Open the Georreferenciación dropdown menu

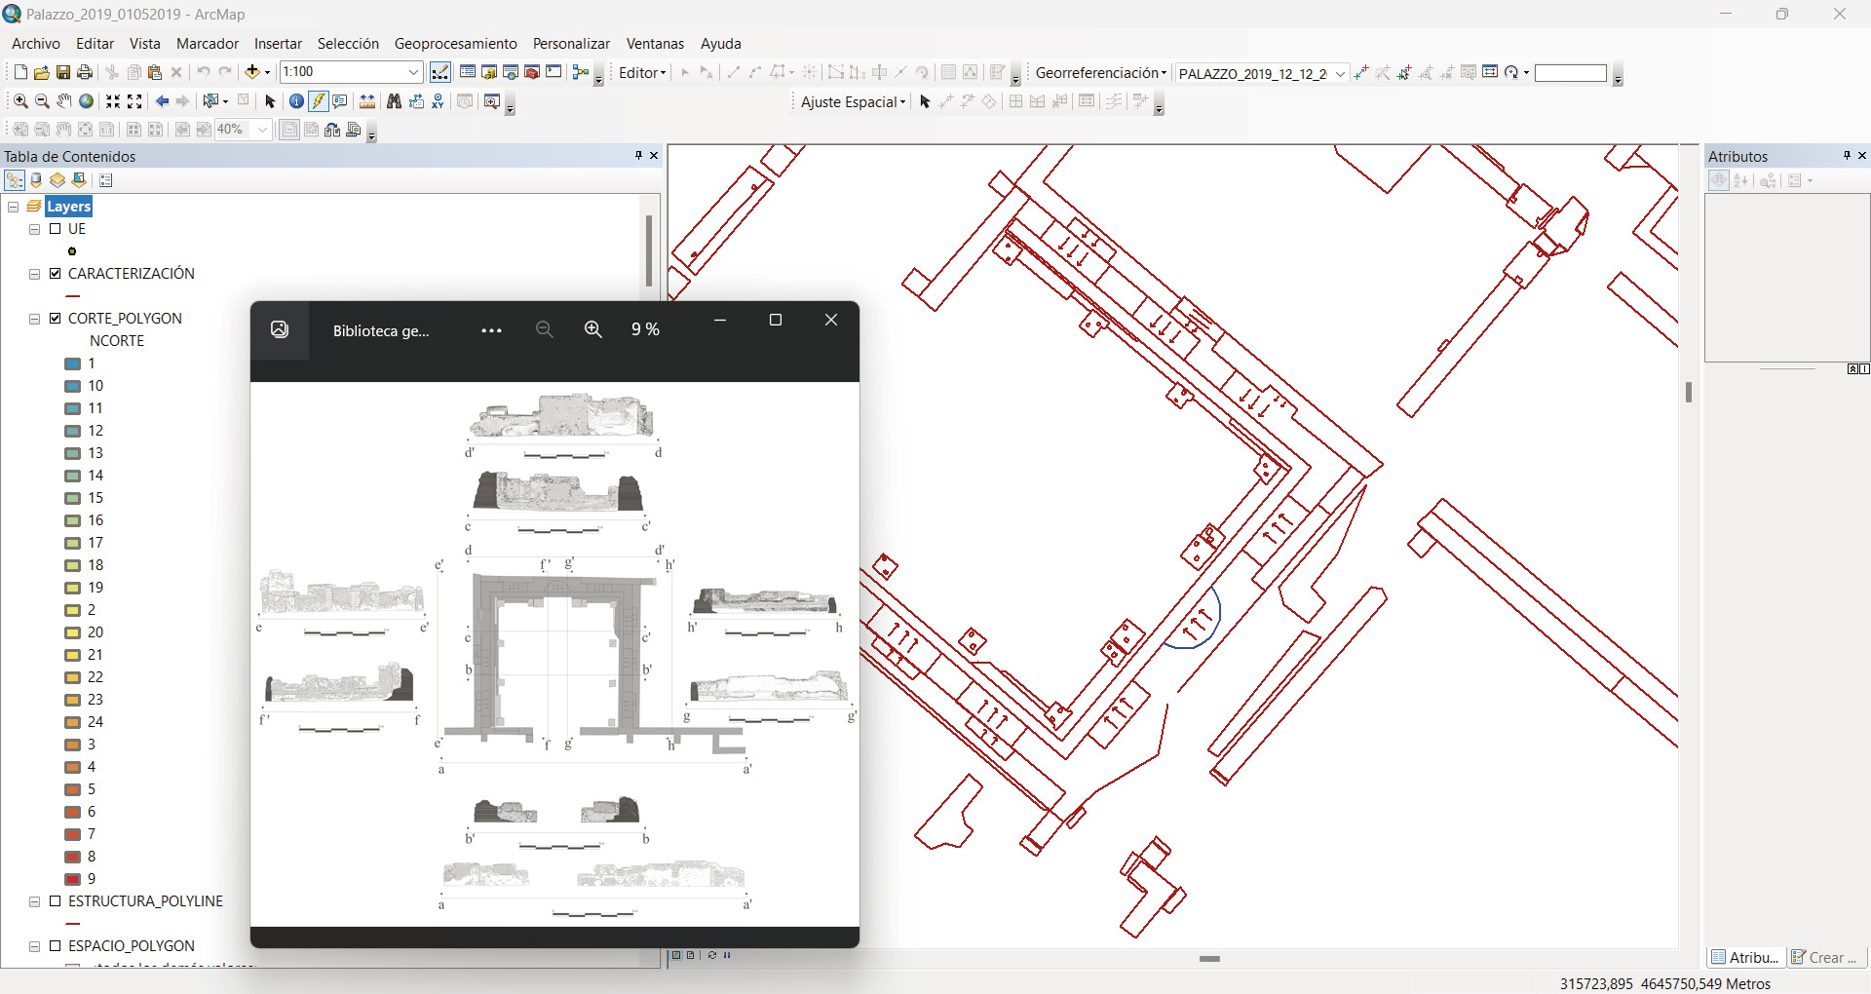click(x=1101, y=73)
